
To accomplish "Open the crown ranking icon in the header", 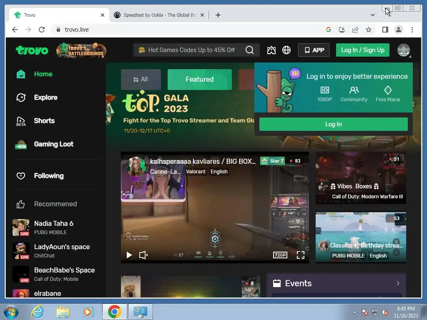I will point(271,50).
